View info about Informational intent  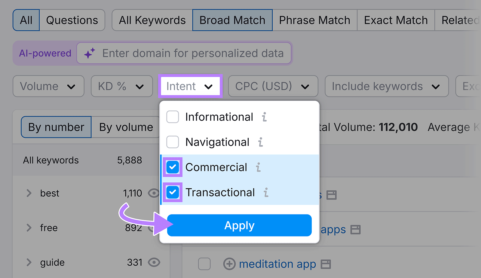pyautogui.click(x=264, y=117)
